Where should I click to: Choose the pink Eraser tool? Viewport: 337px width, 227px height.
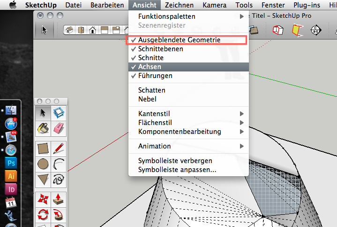point(59,128)
